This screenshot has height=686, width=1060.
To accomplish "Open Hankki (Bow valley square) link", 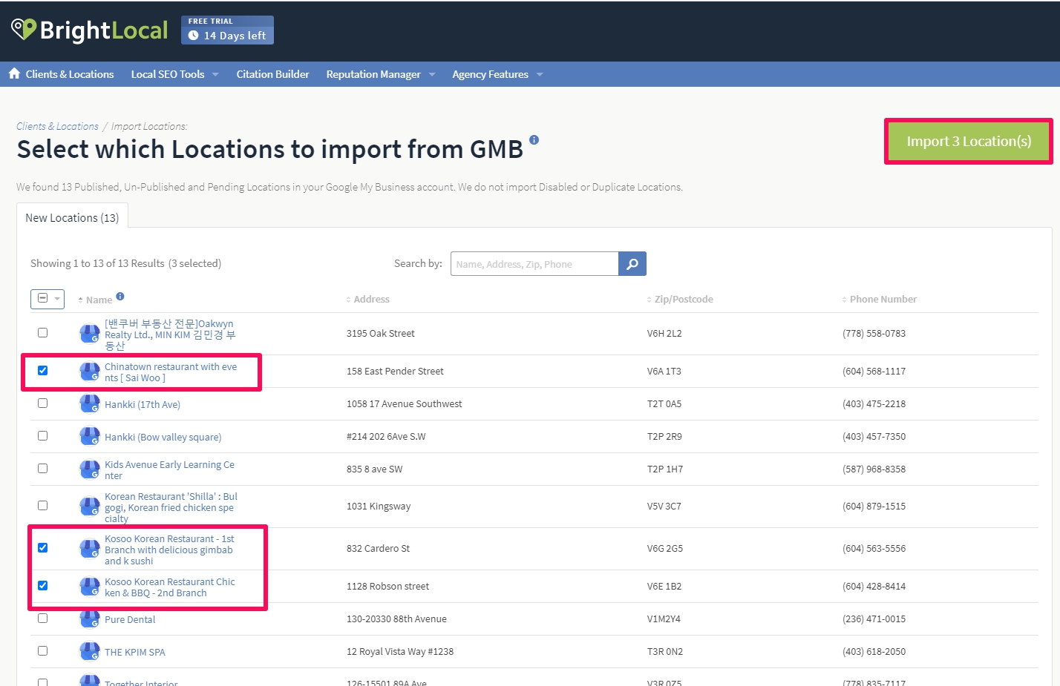I will click(x=163, y=438).
